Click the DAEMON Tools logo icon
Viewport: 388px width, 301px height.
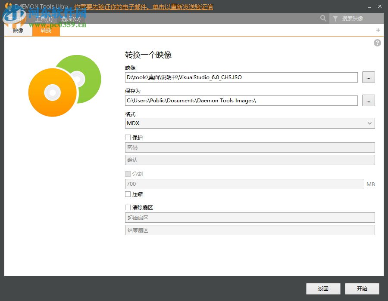(9, 6)
